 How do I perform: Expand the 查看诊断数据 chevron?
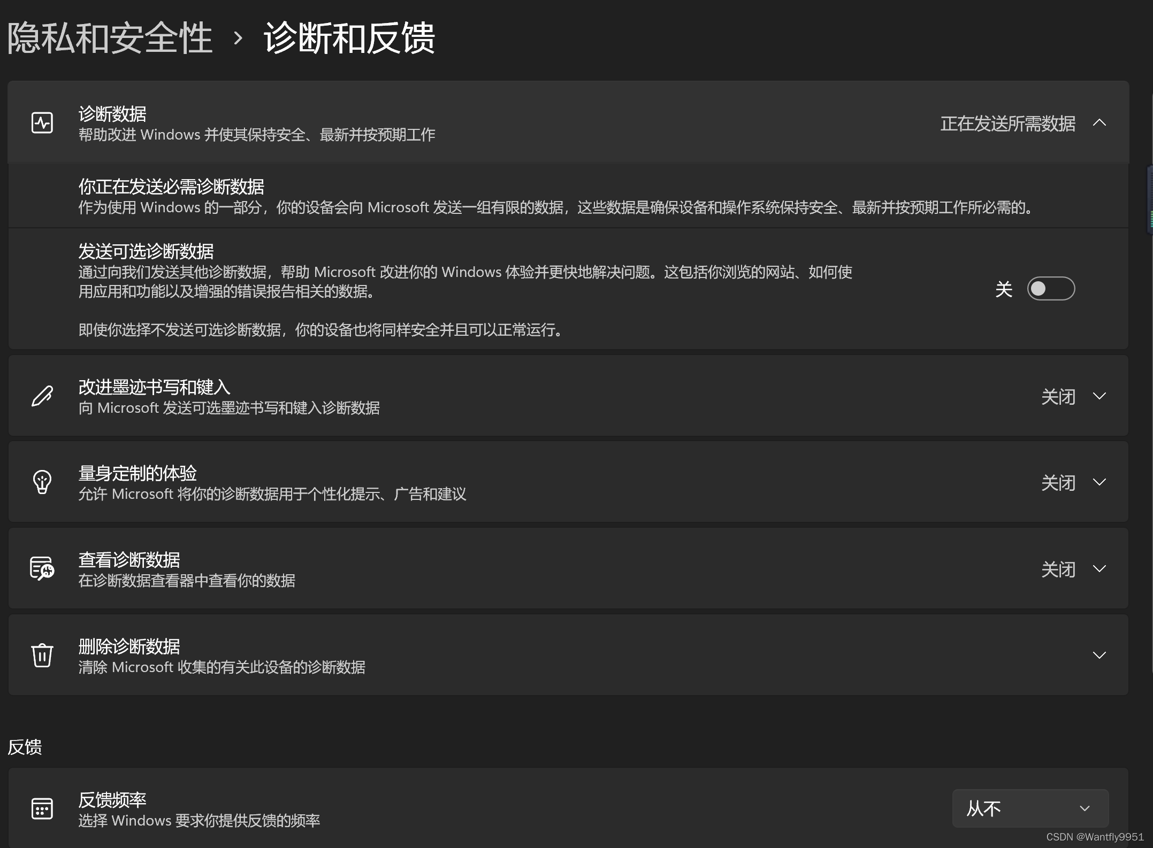(1099, 568)
